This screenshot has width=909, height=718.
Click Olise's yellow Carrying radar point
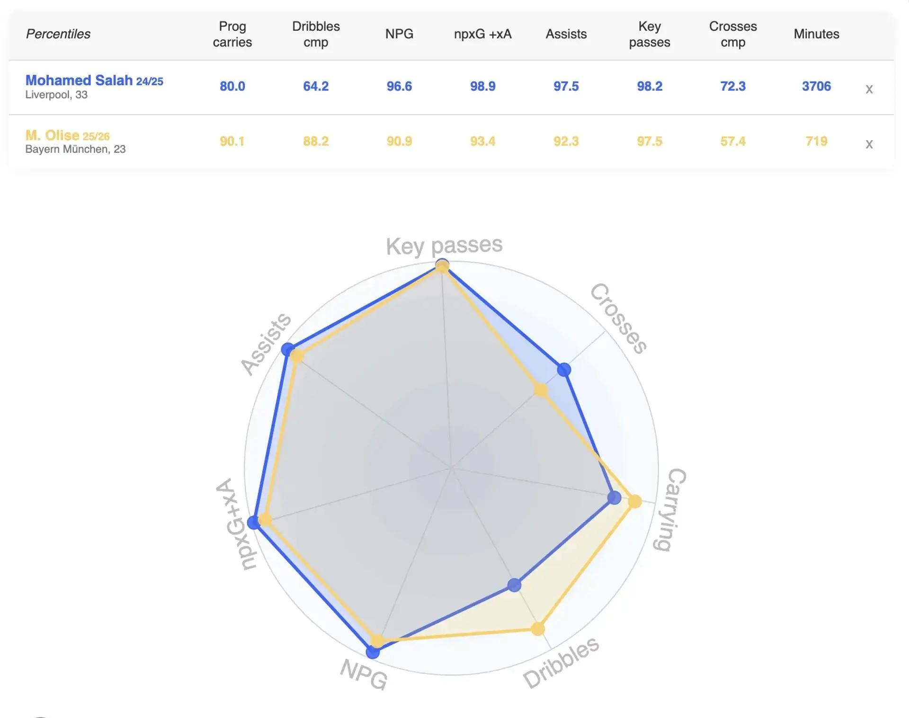(635, 502)
